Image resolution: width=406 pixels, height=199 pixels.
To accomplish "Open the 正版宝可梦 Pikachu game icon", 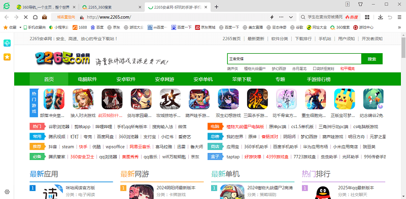I will tap(345, 99).
